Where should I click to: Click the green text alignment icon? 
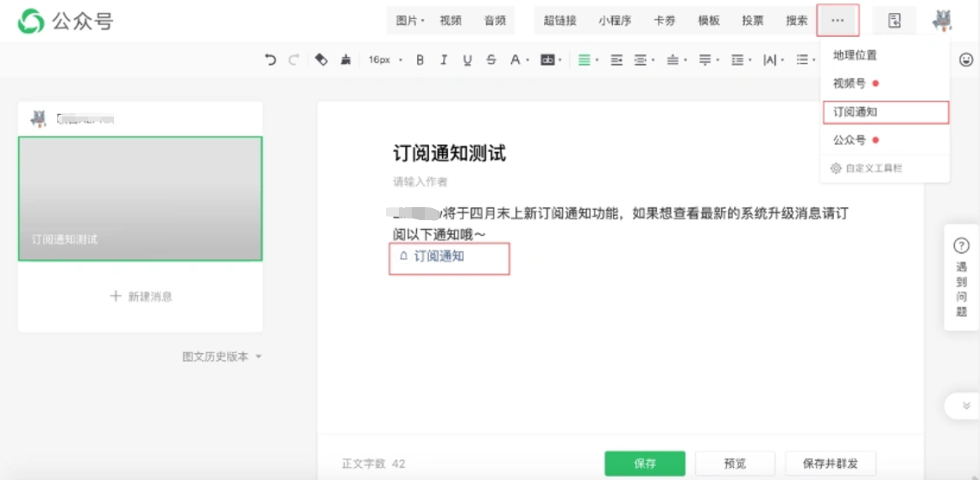(x=585, y=60)
